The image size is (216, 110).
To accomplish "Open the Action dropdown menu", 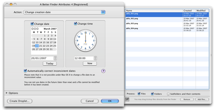I will 64,12.
